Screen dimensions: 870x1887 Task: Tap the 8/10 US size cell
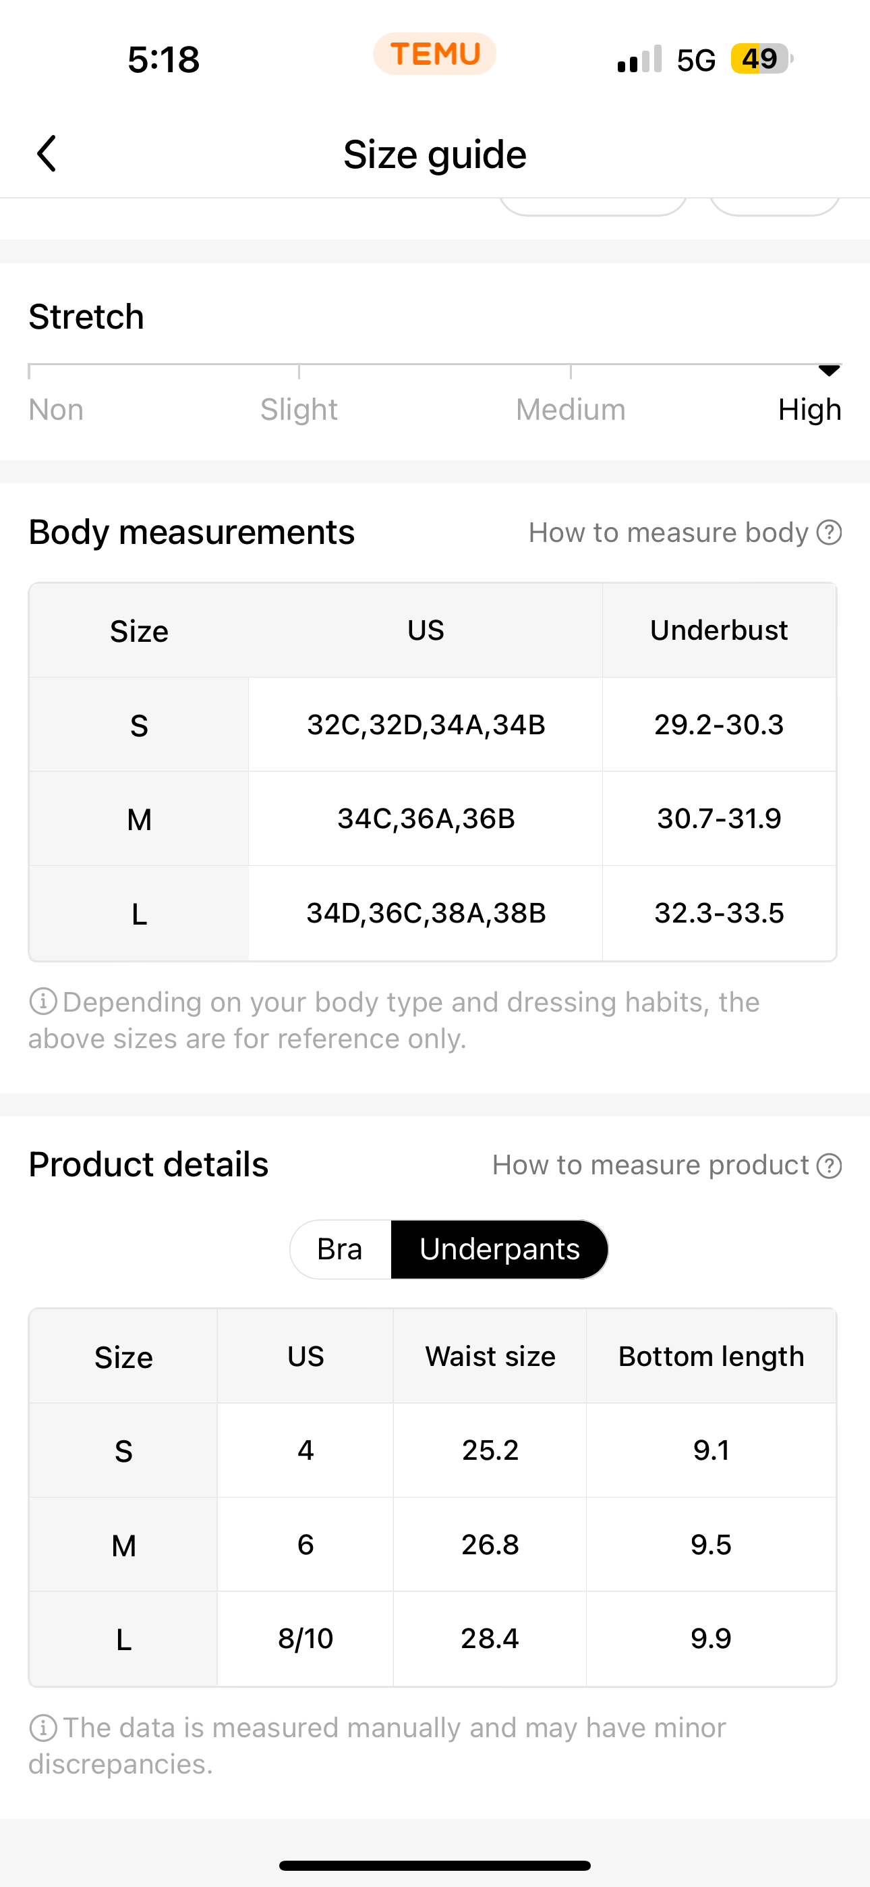[x=306, y=1639]
